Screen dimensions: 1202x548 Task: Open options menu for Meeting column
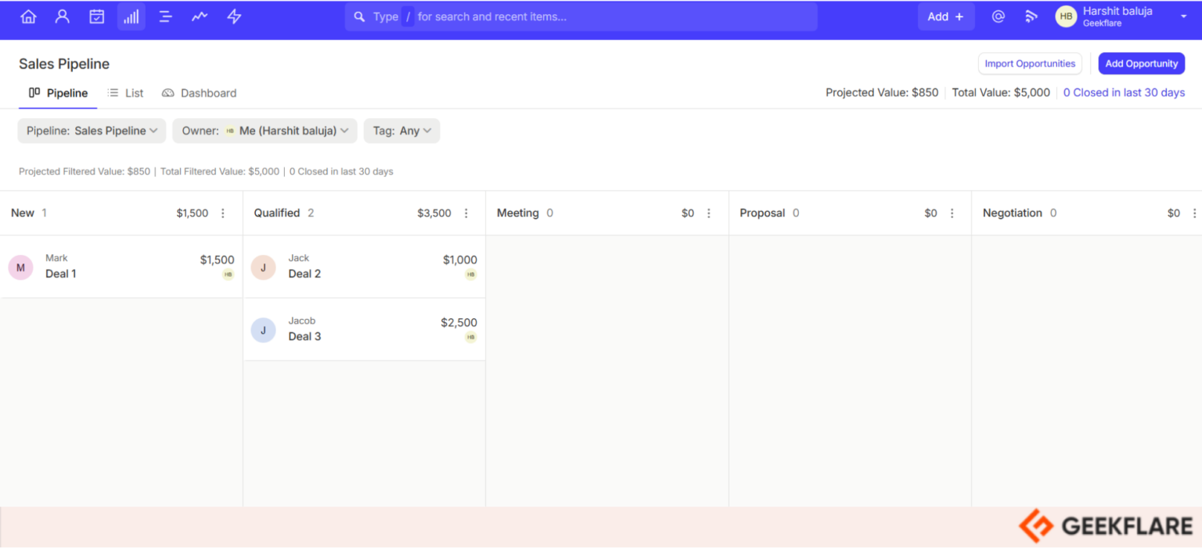click(x=709, y=213)
